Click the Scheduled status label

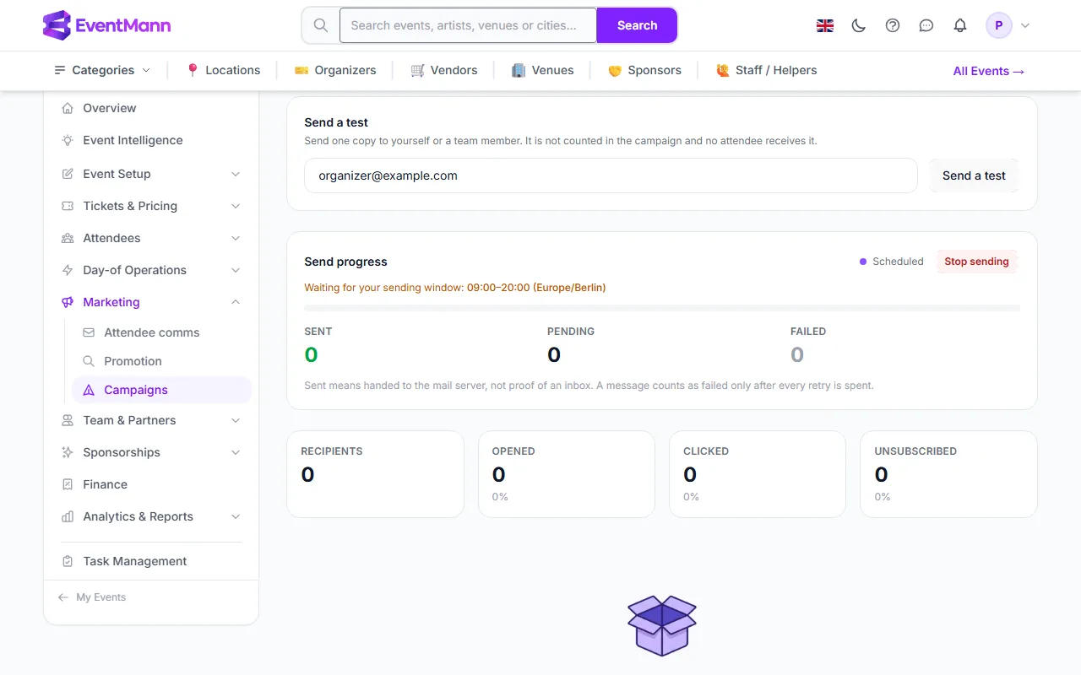point(891,262)
